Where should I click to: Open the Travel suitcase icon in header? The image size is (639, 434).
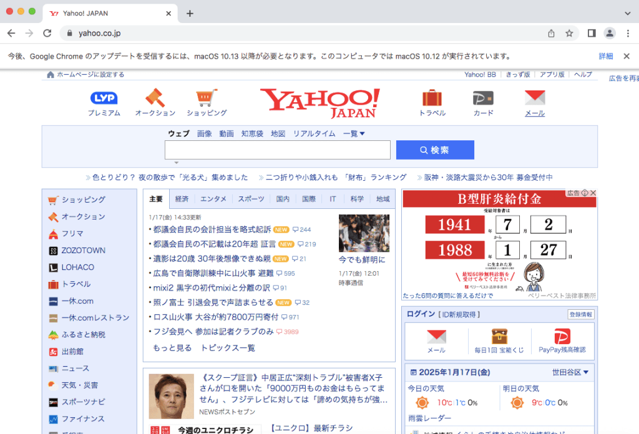point(432,98)
